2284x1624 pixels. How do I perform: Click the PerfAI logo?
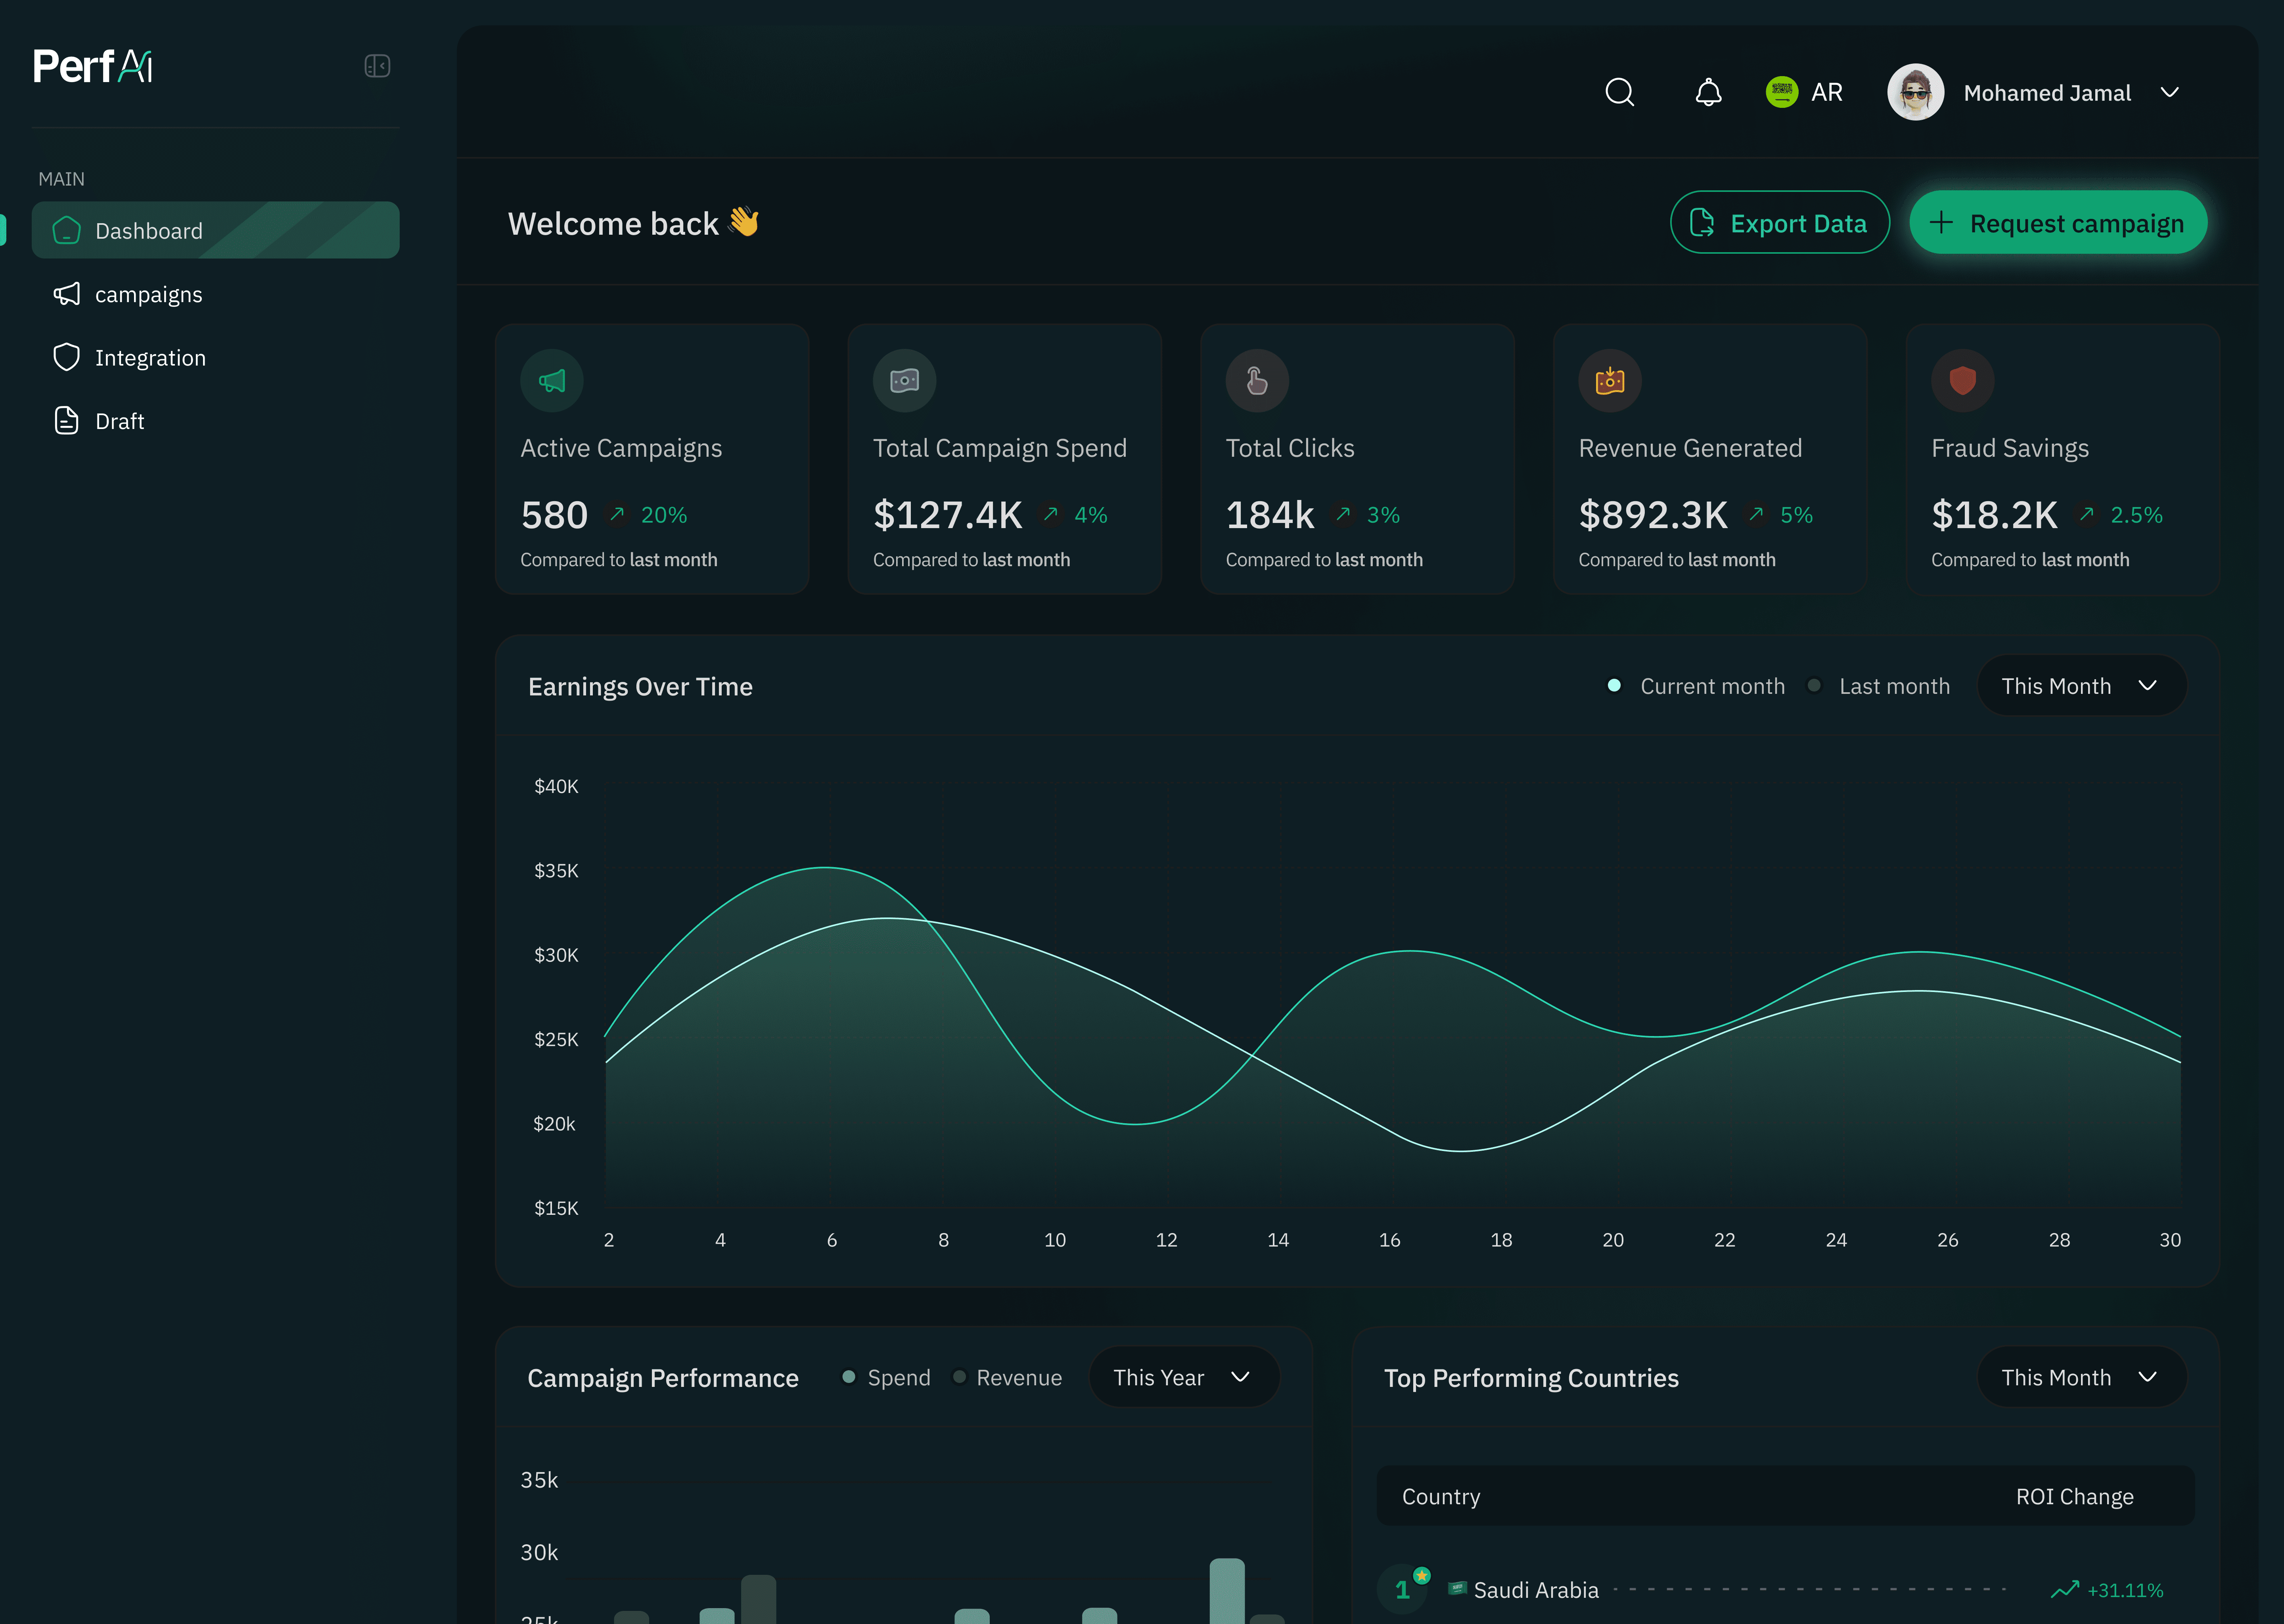coord(93,66)
